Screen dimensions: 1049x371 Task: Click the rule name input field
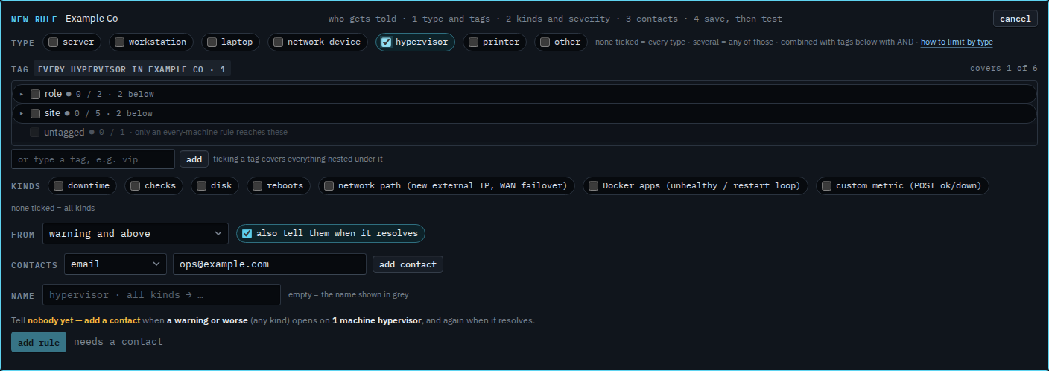[162, 295]
